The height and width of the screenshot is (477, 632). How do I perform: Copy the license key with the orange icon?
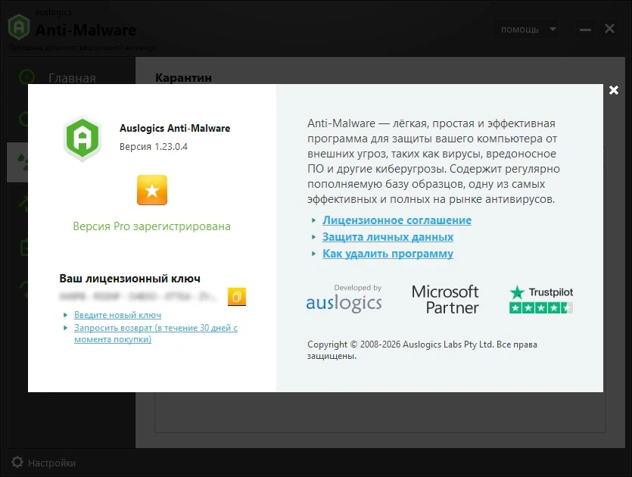click(x=237, y=297)
